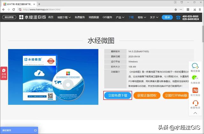Screen dimensions: 204x134
Task: Click the telephone icon in header
Action: (x=178, y=18)
